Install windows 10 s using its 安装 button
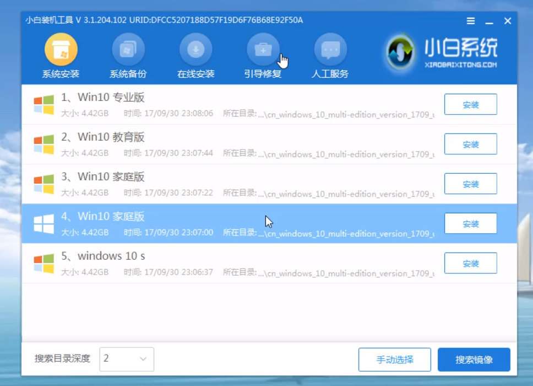This screenshot has height=386, width=533. 470,263
